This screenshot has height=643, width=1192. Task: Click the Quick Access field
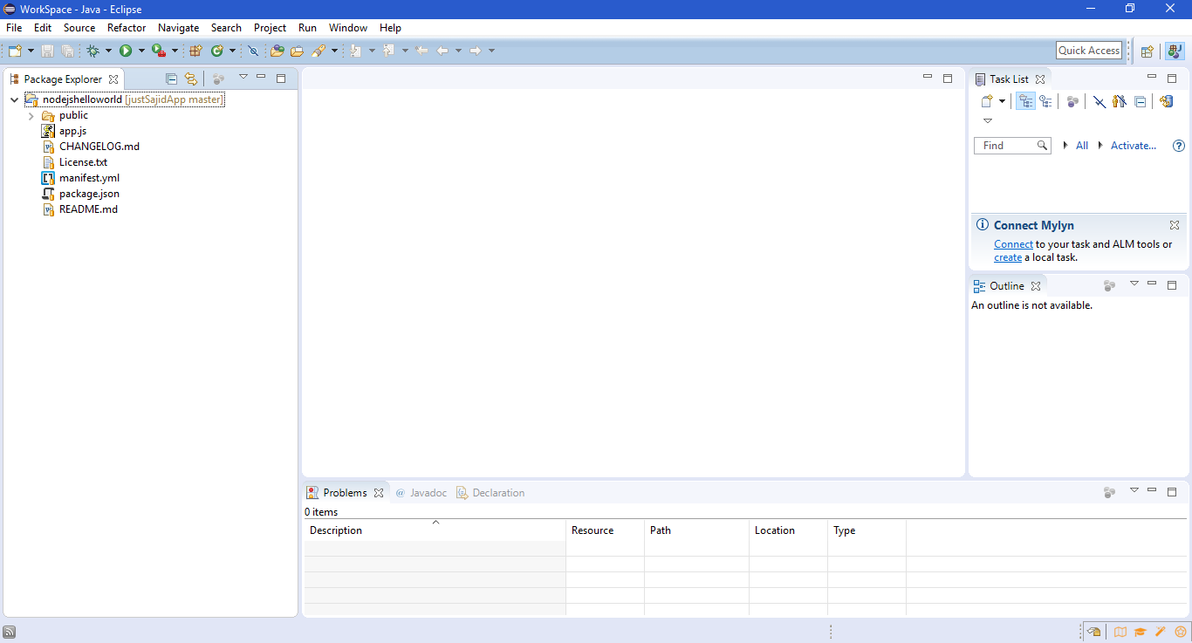[x=1089, y=51]
